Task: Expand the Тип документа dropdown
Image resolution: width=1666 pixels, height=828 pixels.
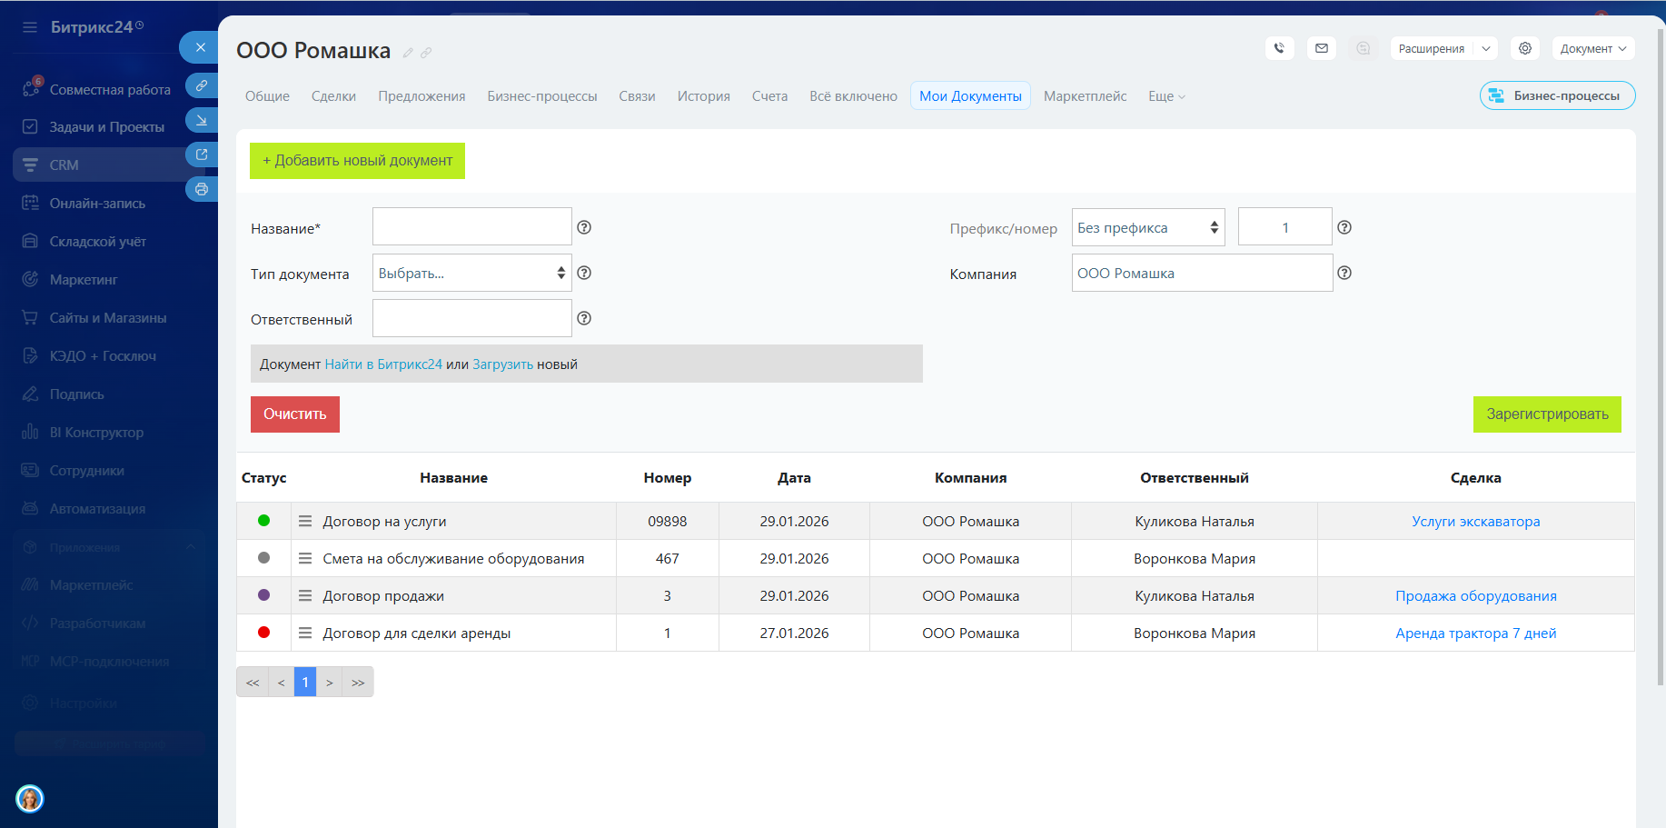Action: coord(471,273)
